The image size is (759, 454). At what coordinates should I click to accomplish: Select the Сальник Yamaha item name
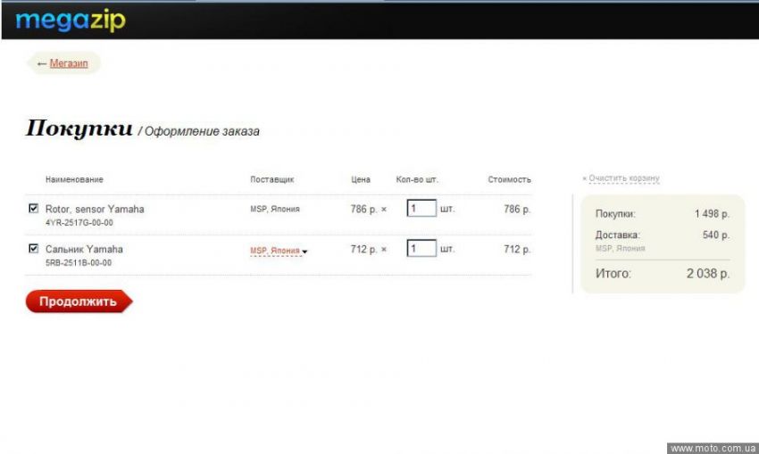pos(84,249)
